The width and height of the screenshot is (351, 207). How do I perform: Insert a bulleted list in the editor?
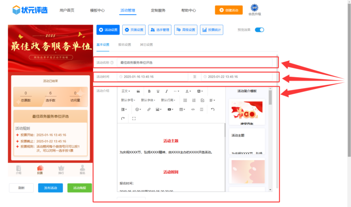pos(185,100)
